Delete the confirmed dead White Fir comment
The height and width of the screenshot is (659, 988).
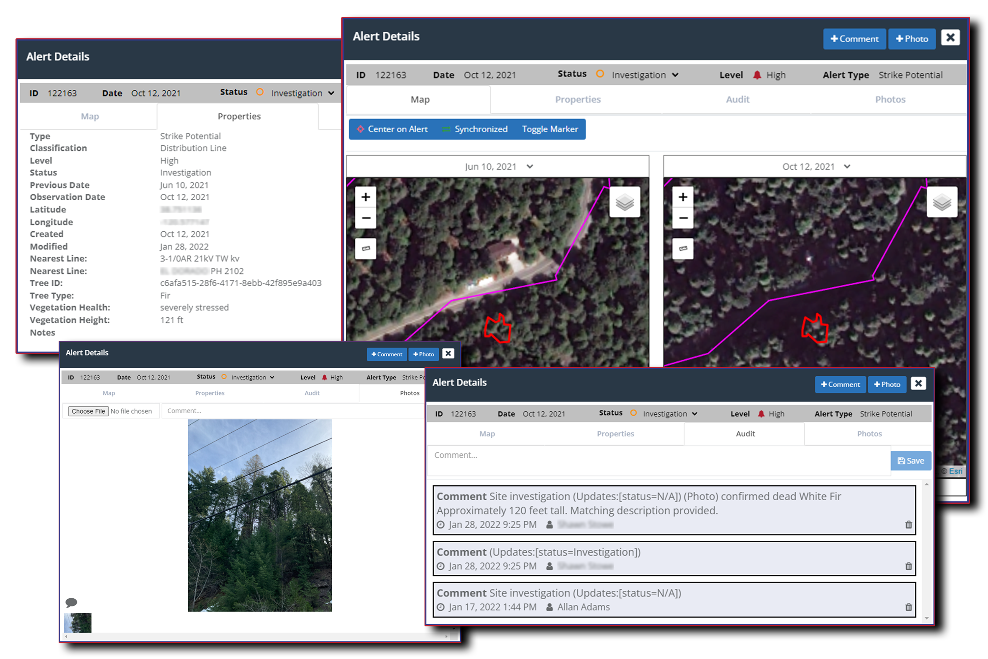(x=908, y=525)
